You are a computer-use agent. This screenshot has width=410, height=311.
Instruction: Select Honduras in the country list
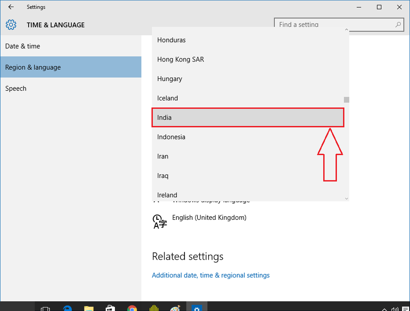pos(248,40)
